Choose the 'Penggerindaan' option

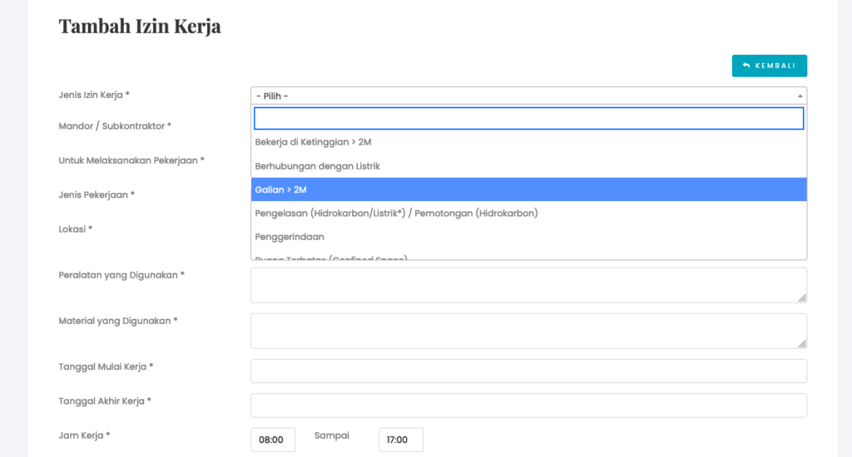[528, 237]
